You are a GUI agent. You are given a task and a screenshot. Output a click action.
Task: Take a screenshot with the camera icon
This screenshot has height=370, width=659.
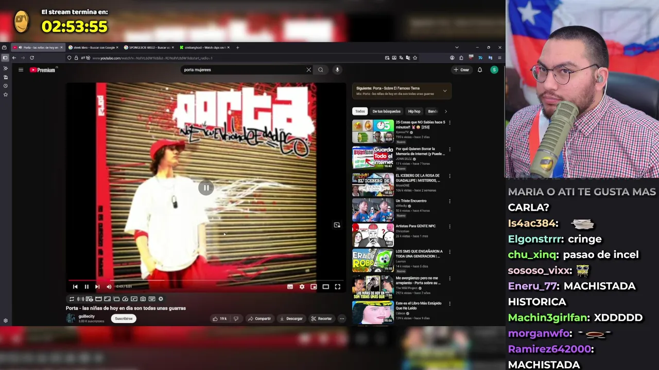pyautogui.click(x=143, y=299)
